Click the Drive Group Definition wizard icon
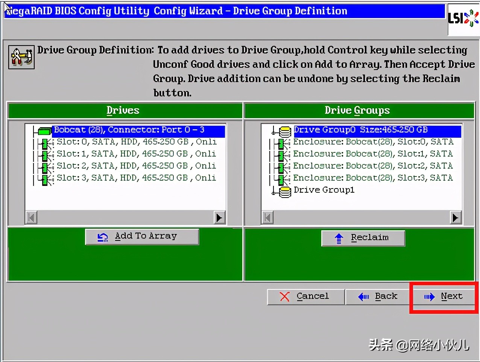The image size is (480, 362). [21, 57]
